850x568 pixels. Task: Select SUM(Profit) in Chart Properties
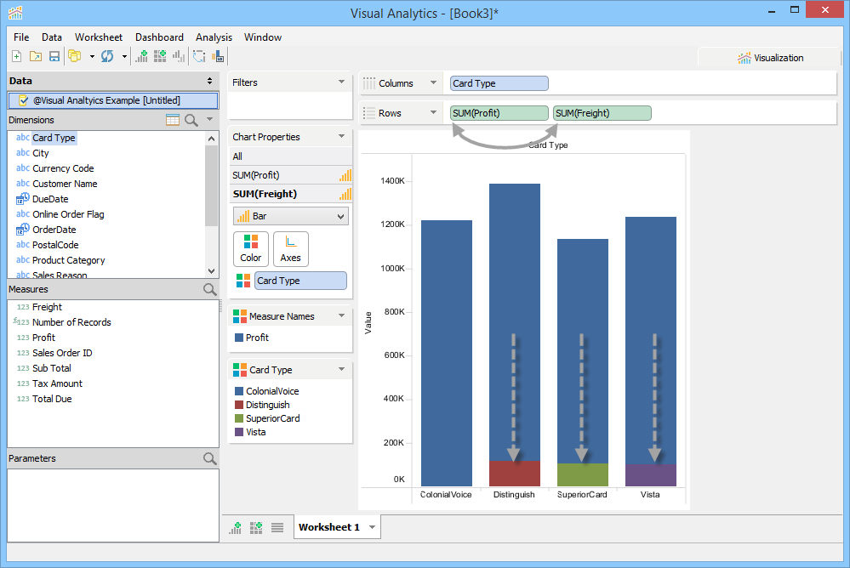290,175
